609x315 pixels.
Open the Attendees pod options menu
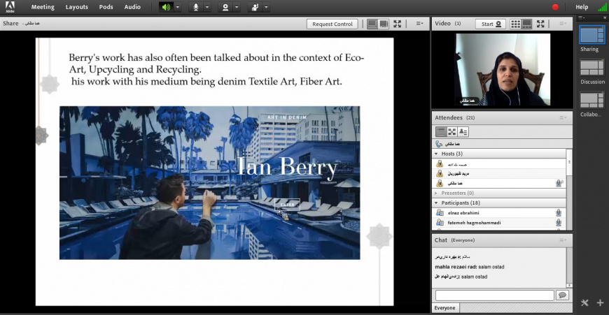click(x=563, y=118)
